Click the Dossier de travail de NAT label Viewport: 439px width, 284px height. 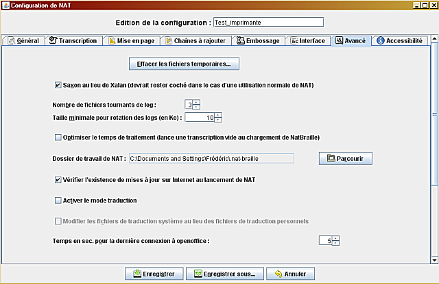(89, 159)
